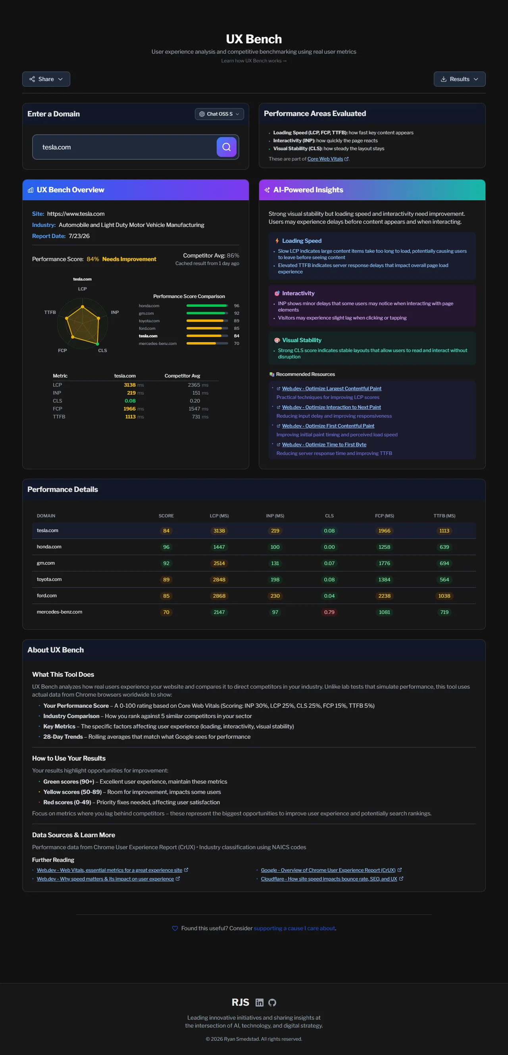Viewport: 508px width, 1055px height.
Task: Click the sparkle icon beside AI-Powered Insights
Action: point(267,190)
